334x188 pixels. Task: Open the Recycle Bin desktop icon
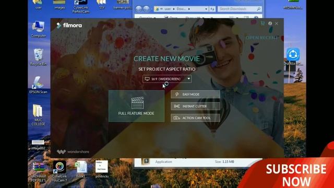38,57
